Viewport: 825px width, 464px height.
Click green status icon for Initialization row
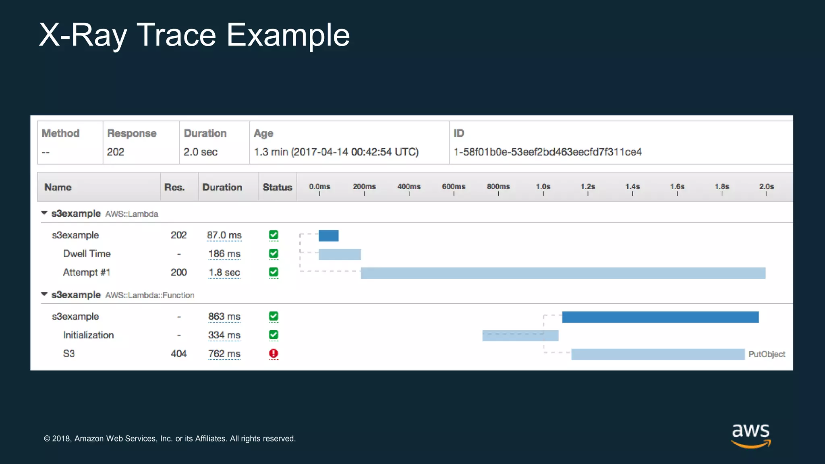point(274,335)
